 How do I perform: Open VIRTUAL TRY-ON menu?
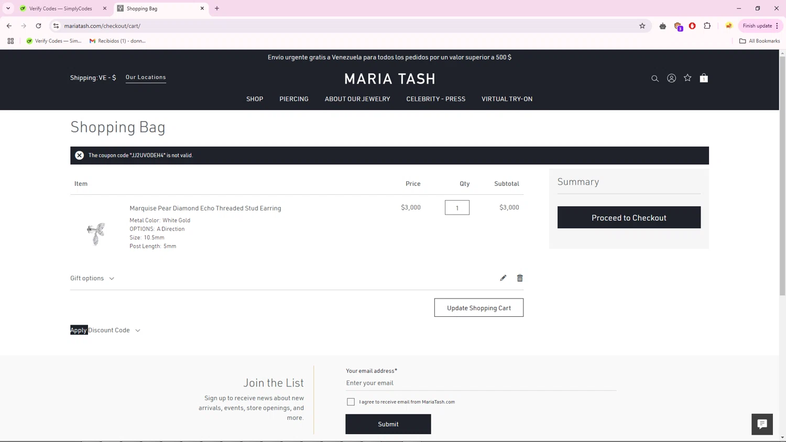click(x=507, y=99)
